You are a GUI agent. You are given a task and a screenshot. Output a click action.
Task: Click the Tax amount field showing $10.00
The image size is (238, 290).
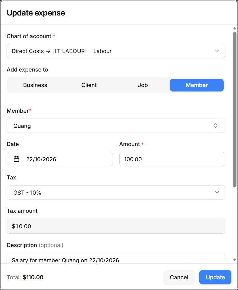tap(116, 226)
